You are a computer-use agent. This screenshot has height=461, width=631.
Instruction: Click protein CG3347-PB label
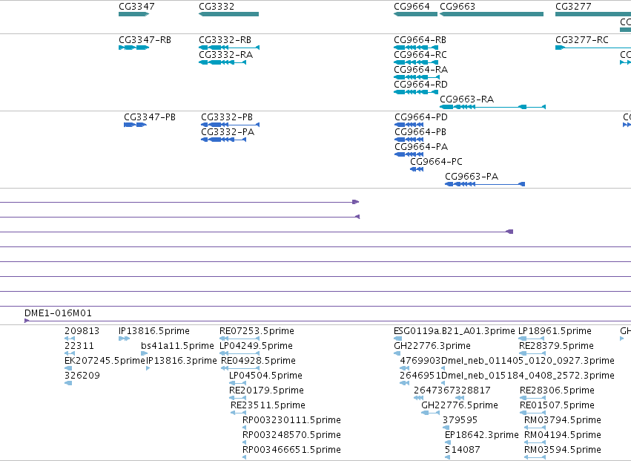[150, 117]
